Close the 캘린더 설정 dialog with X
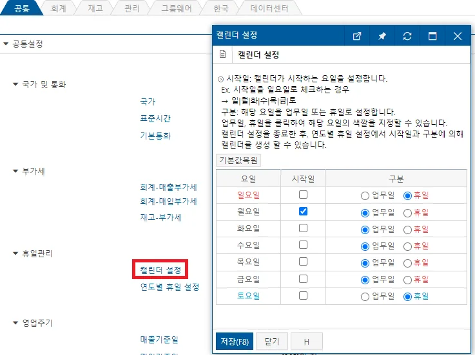 [458, 36]
